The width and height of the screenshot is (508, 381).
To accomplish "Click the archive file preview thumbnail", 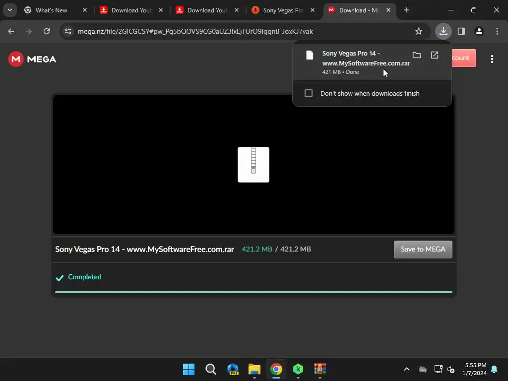I will pos(254,165).
